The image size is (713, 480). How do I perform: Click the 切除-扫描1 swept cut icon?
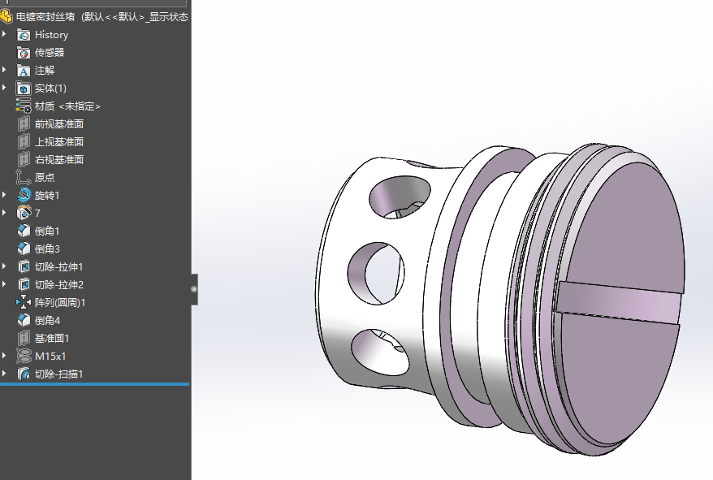(x=24, y=374)
